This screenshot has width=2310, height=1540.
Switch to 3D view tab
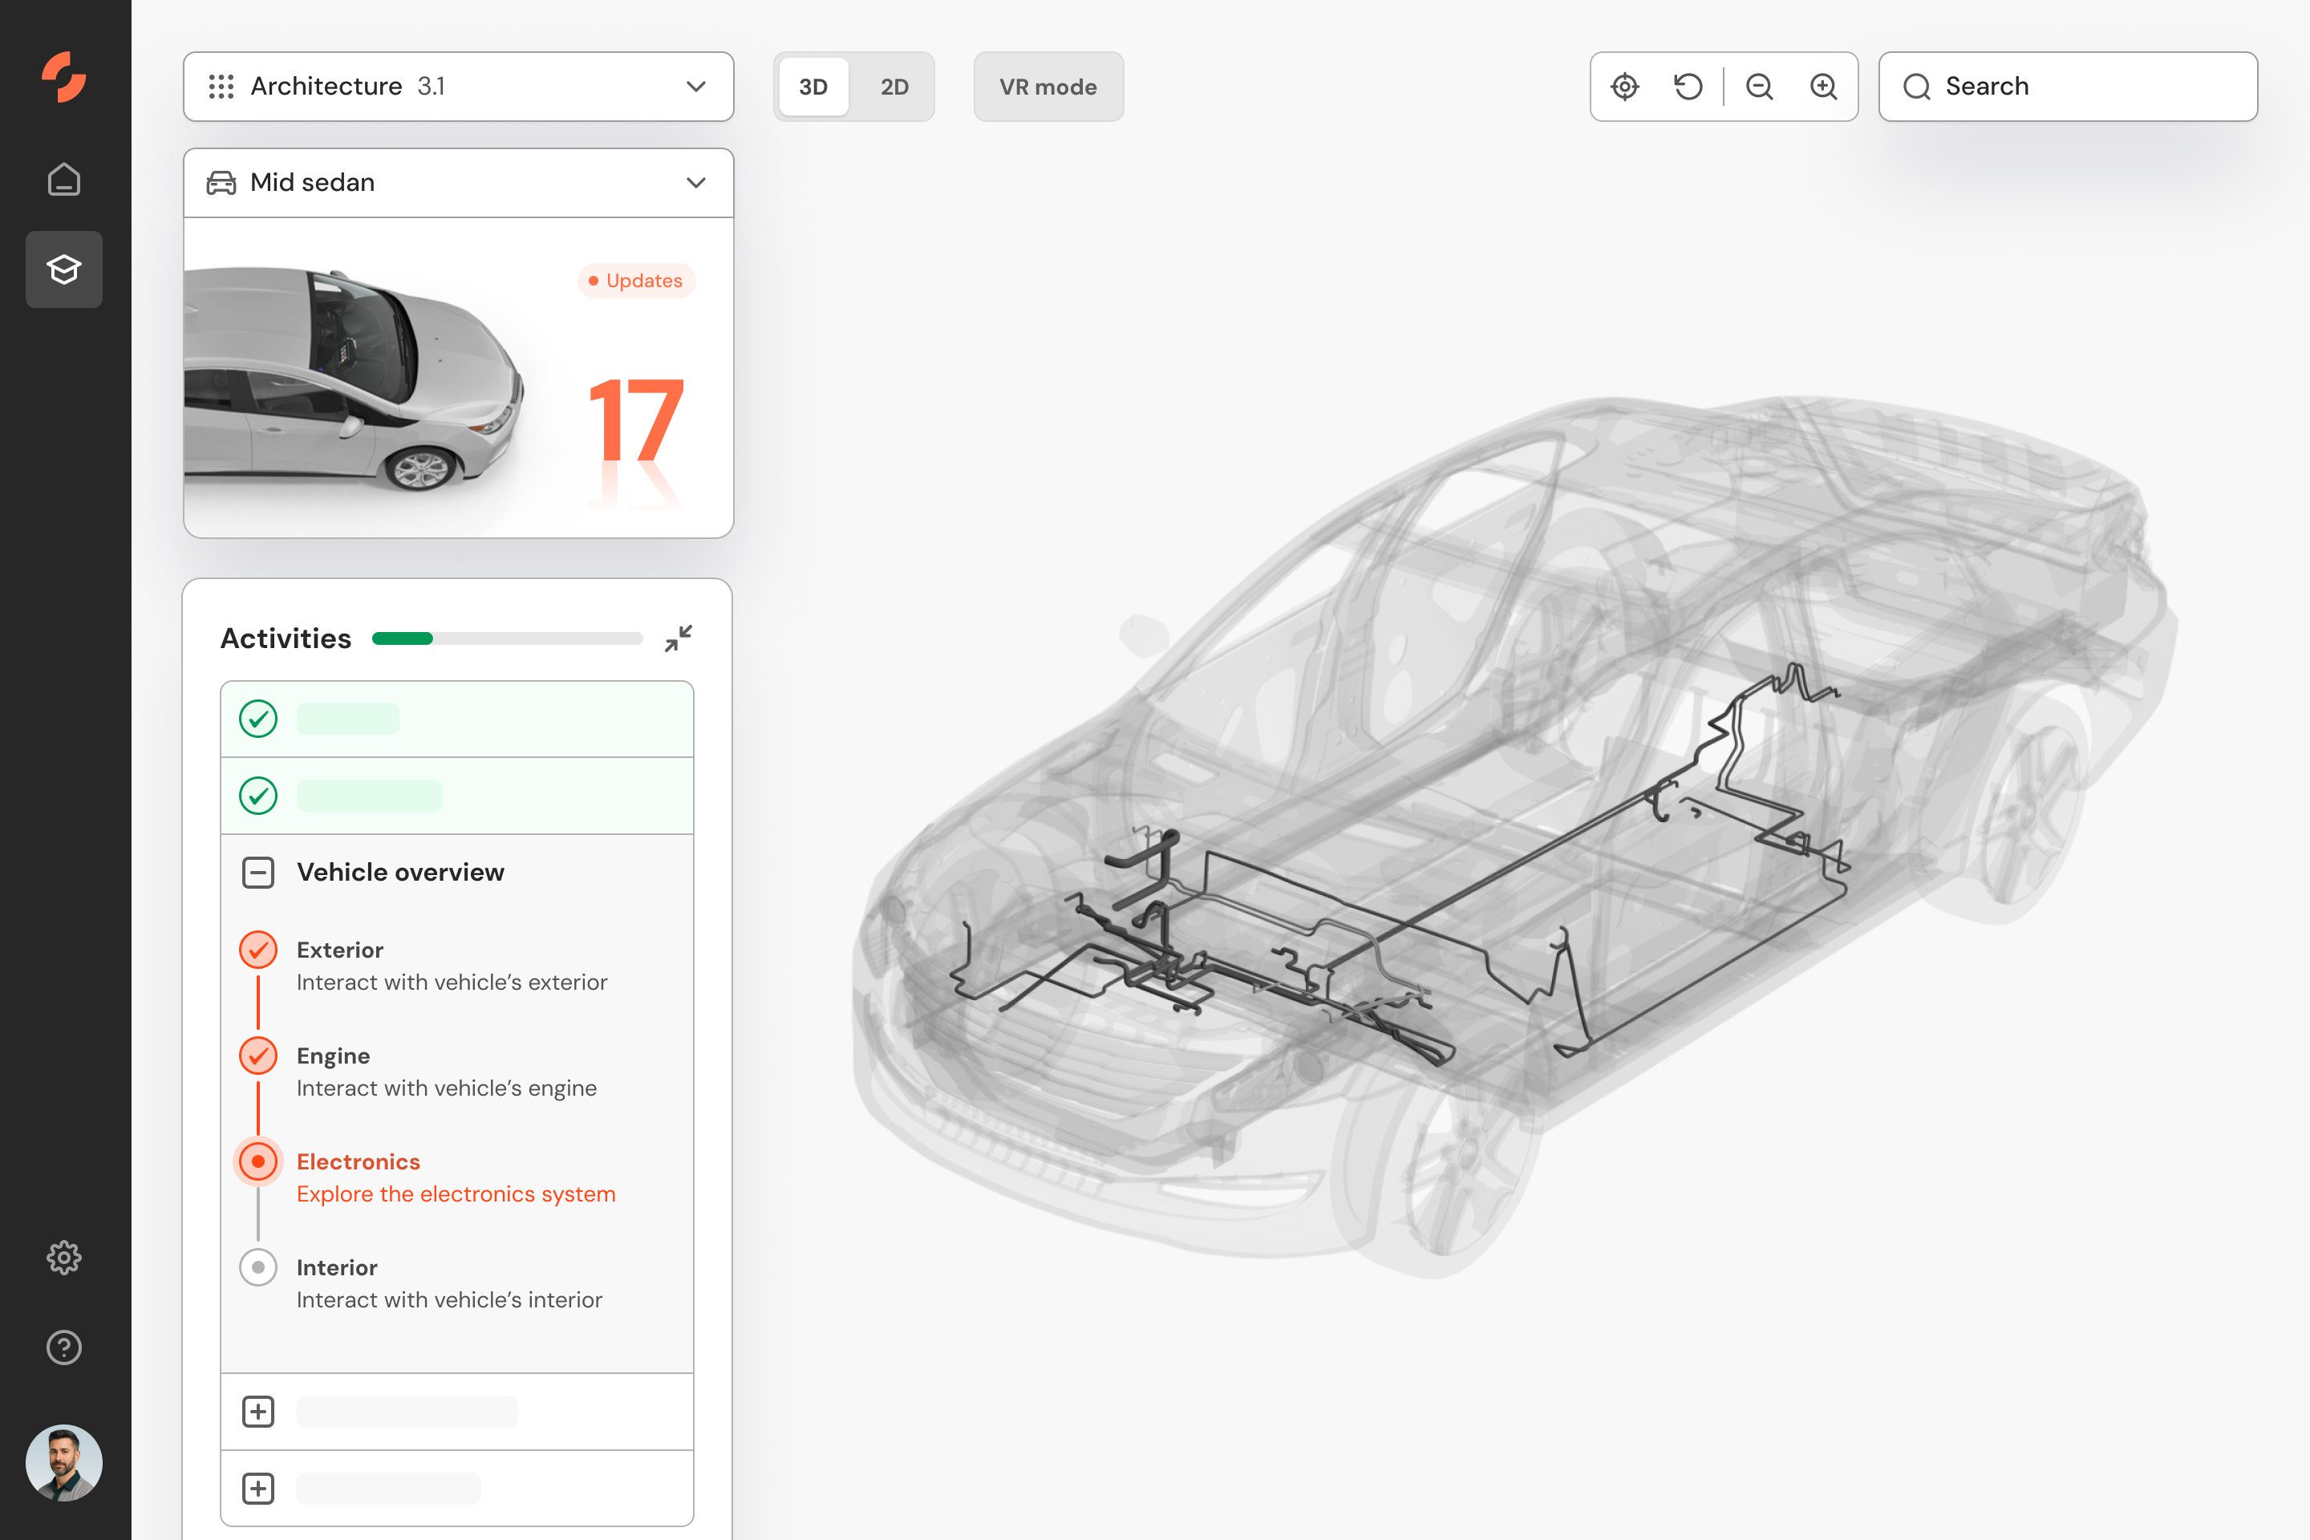tap(813, 87)
